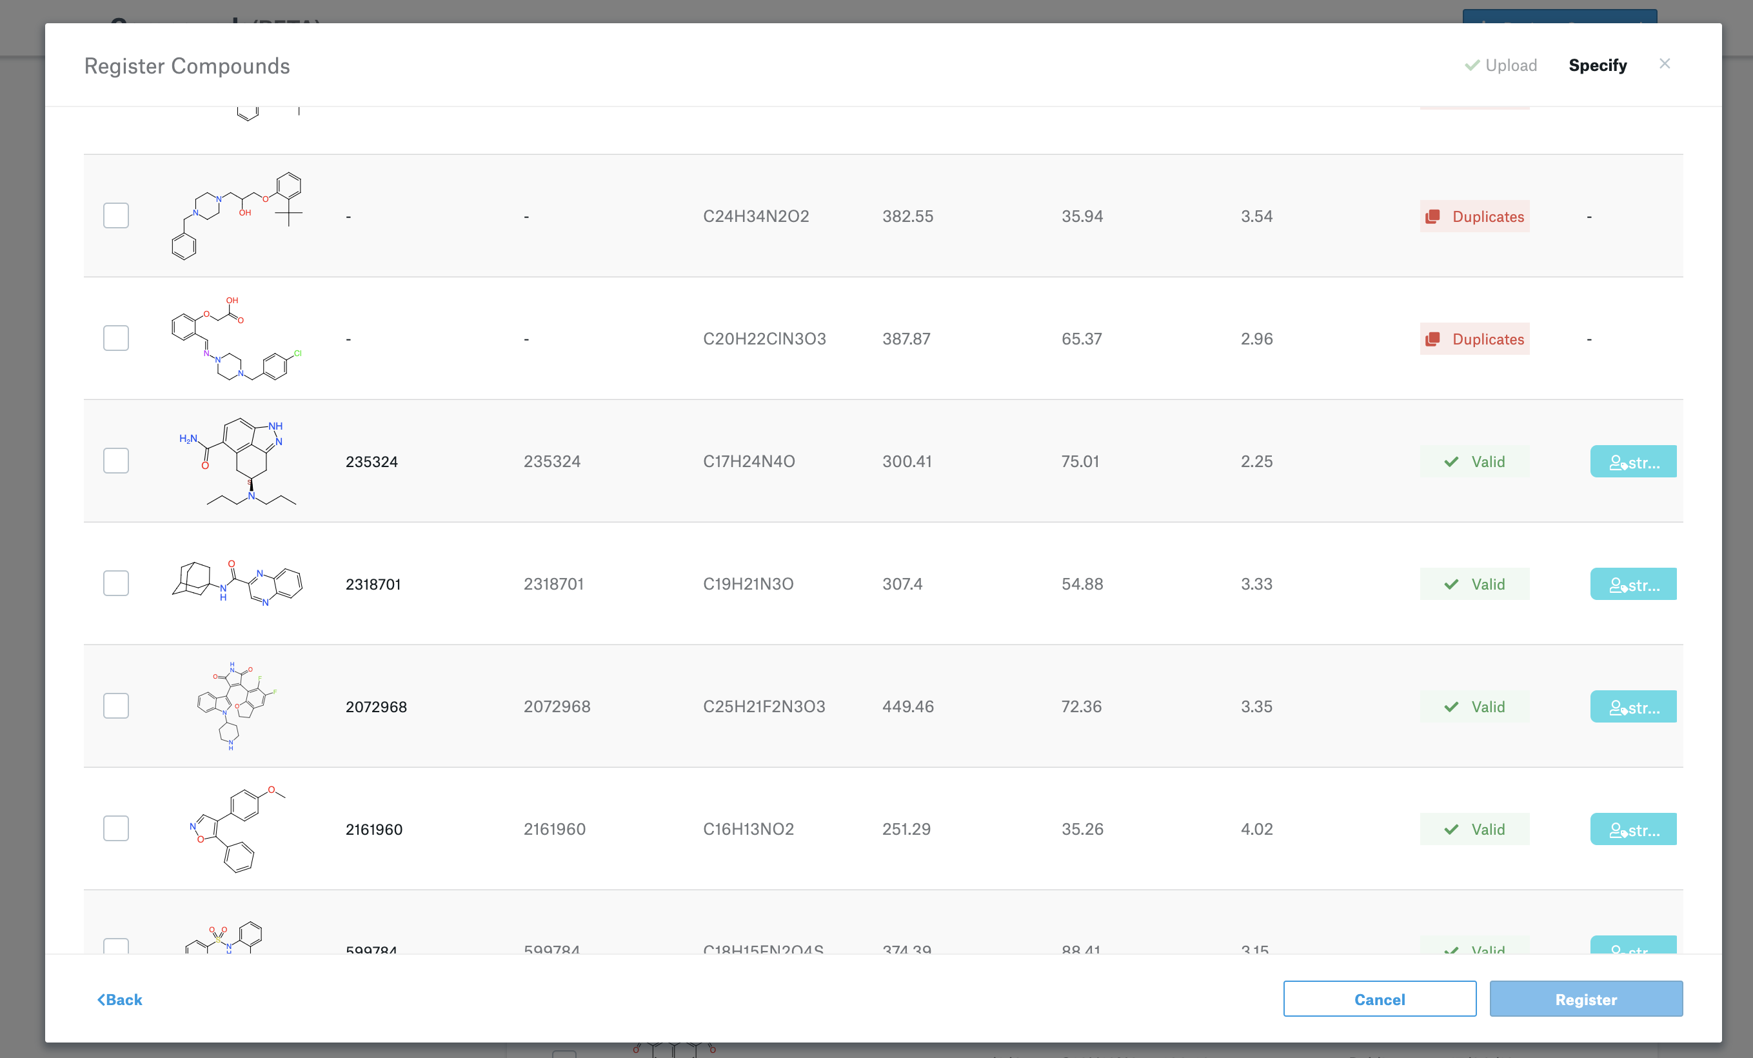Click the structure button for compound 235324
The width and height of the screenshot is (1753, 1058).
pyautogui.click(x=1633, y=462)
